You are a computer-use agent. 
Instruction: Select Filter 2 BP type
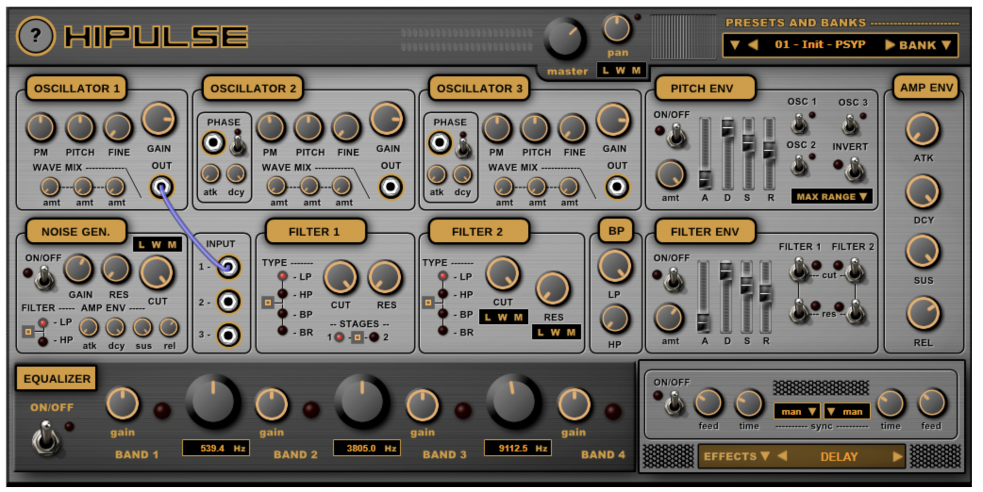point(443,314)
